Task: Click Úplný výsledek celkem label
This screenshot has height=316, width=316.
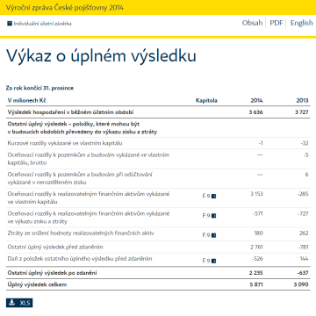Action: (37, 284)
